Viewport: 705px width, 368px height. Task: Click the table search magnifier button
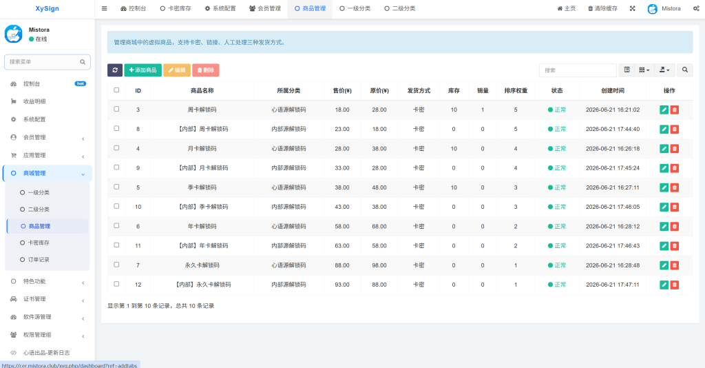click(x=685, y=70)
